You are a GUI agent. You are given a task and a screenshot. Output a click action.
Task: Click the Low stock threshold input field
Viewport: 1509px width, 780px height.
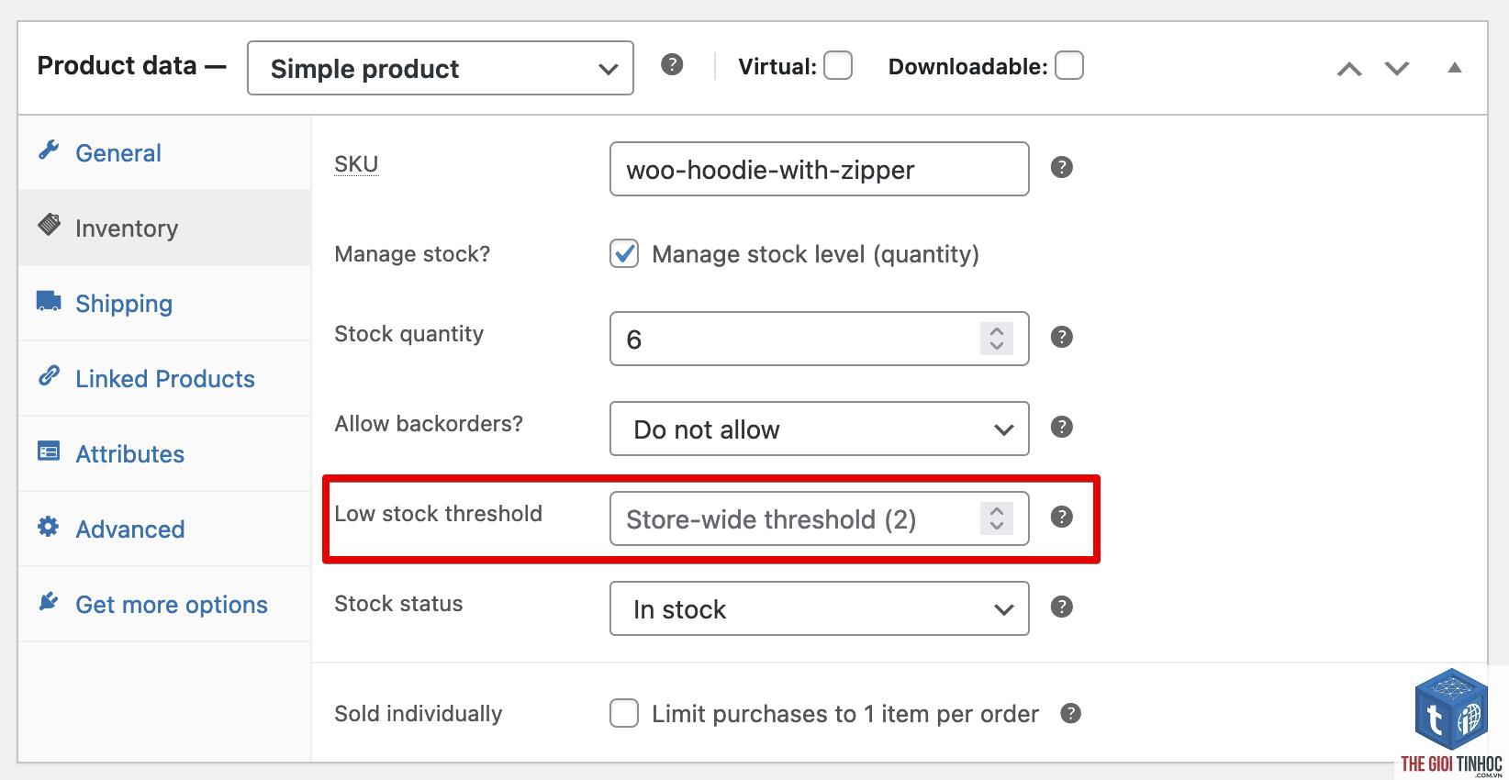(x=820, y=518)
